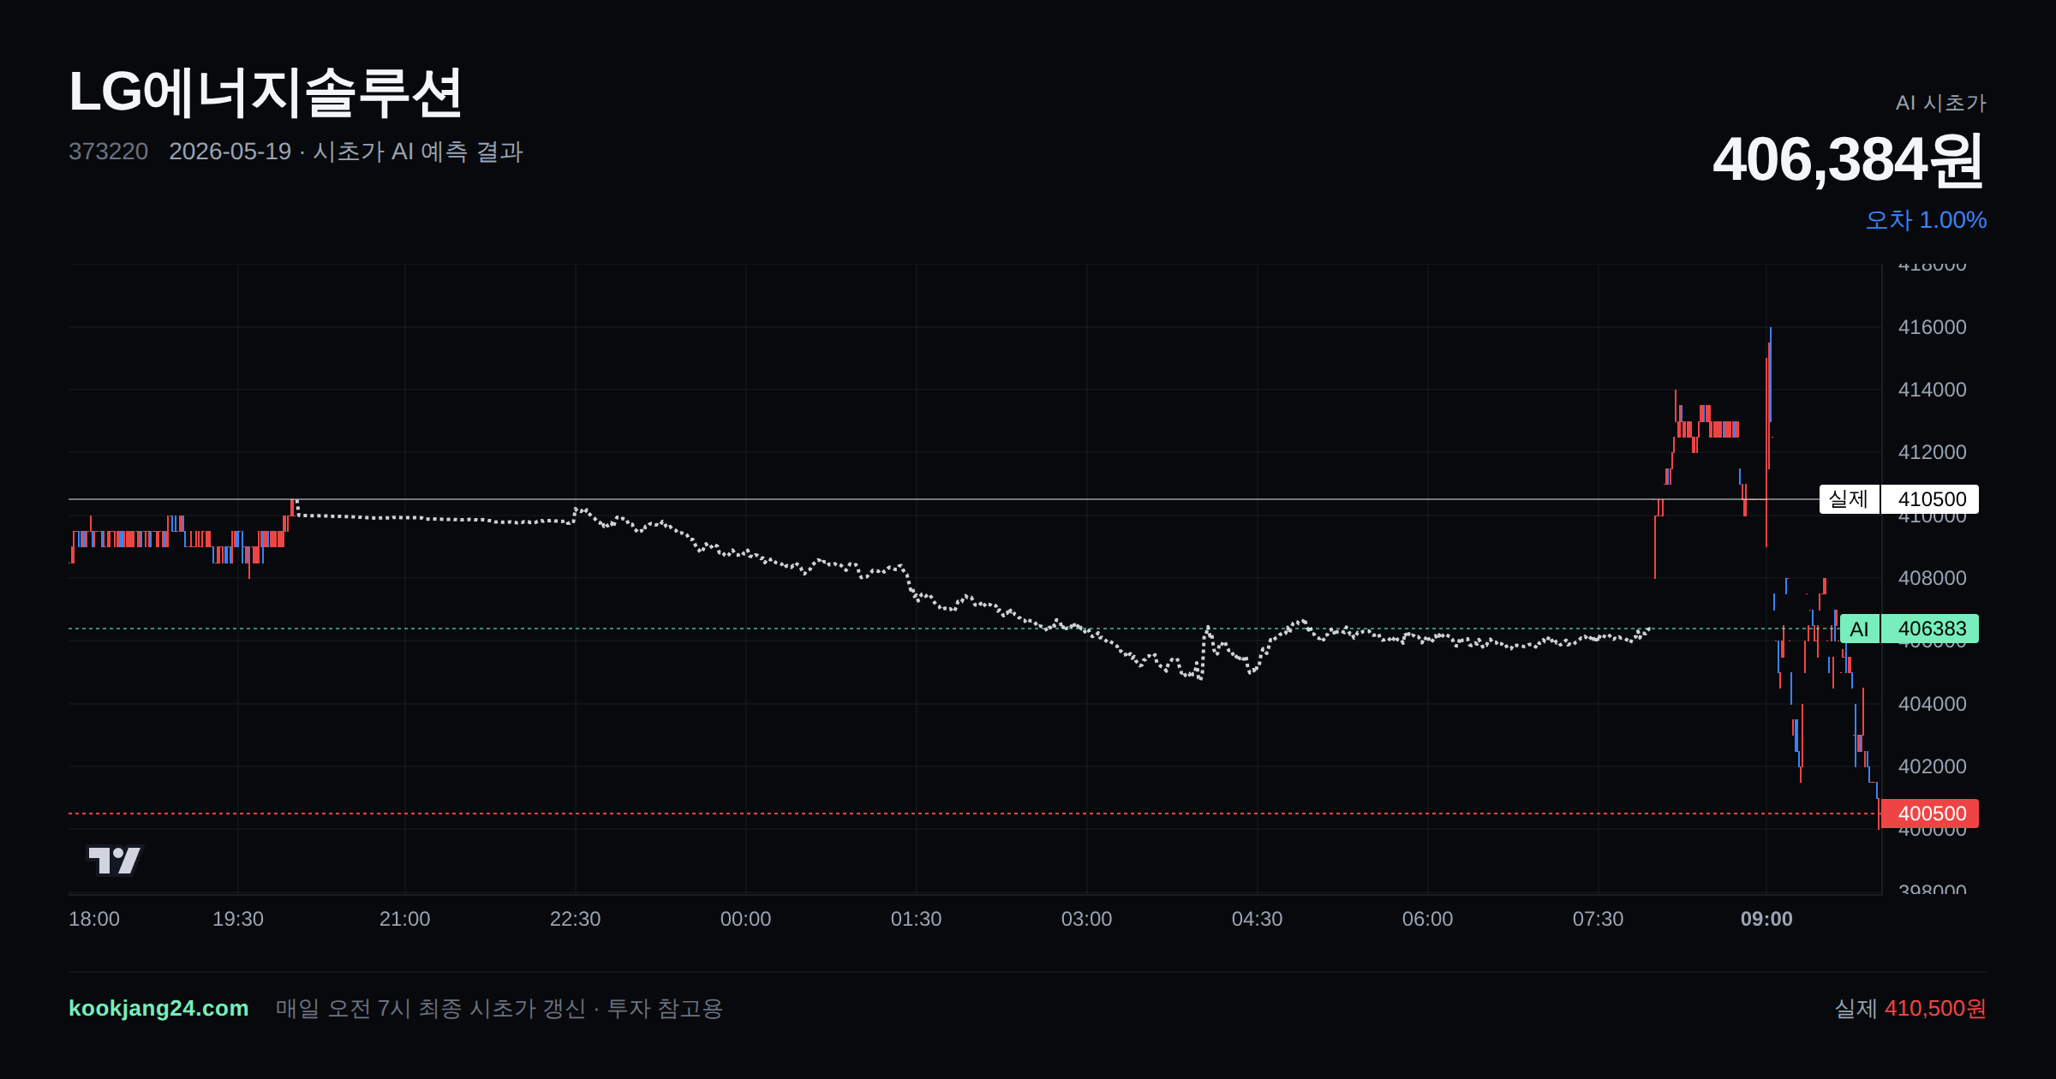
Task: Click the 03:00 time axis label
Action: [1086, 919]
